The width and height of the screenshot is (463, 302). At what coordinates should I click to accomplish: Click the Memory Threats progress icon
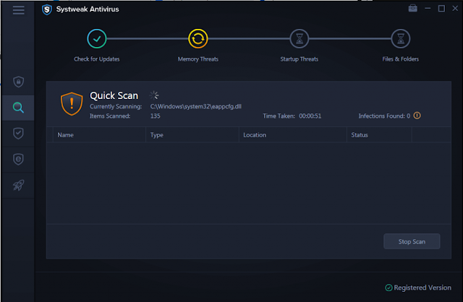[x=197, y=38]
